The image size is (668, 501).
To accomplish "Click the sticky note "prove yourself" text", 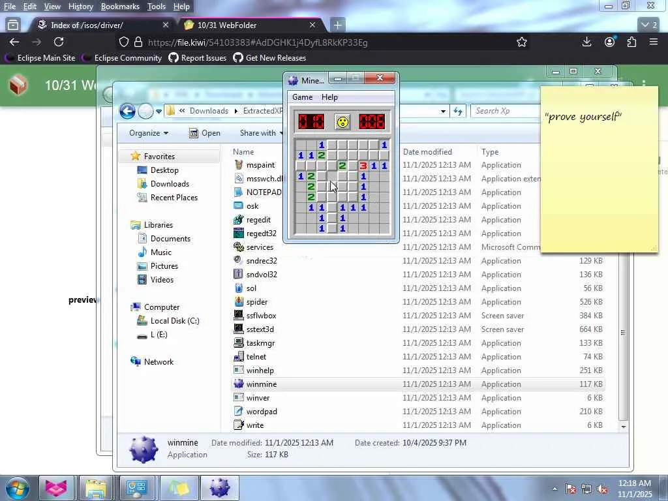I will tap(583, 117).
